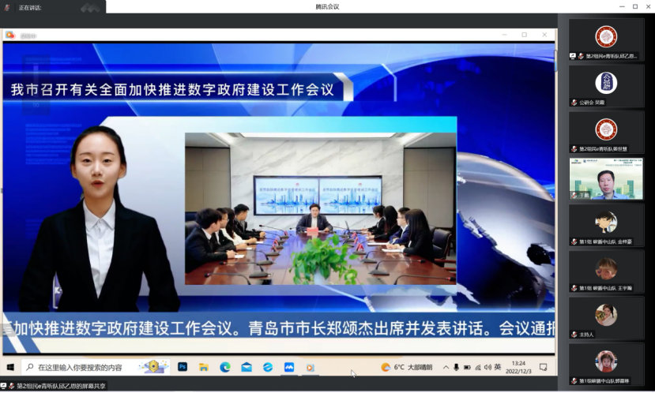Open Photoshop from the taskbar
Screen dimensions: 655x393
point(183,367)
